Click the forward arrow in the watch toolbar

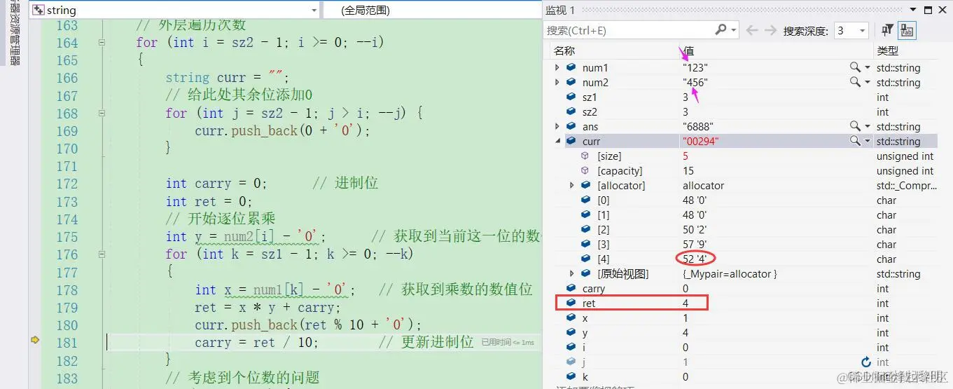tap(770, 30)
